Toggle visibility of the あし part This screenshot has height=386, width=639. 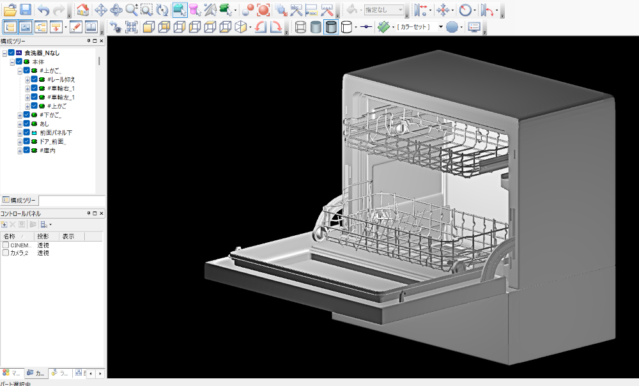click(26, 123)
